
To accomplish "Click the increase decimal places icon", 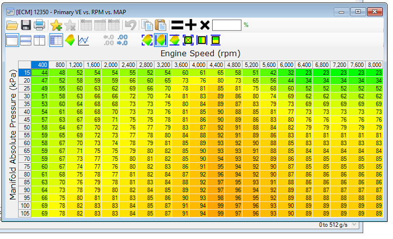I will [x=122, y=40].
